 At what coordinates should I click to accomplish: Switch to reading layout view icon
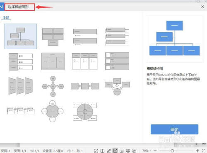point(102,151)
